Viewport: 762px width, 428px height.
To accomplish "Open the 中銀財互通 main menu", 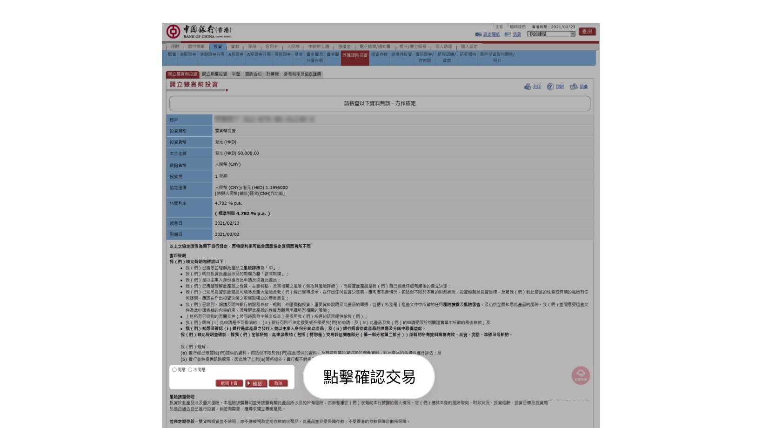I will [x=319, y=47].
